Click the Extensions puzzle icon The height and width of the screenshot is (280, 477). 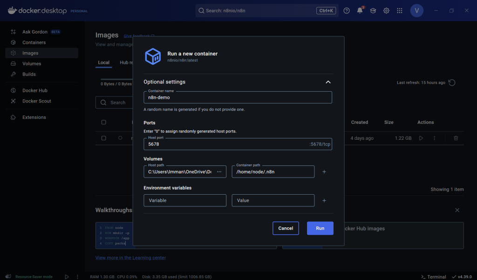pos(13,117)
